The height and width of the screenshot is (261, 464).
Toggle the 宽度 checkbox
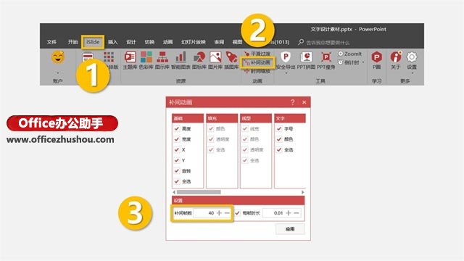click(177, 139)
